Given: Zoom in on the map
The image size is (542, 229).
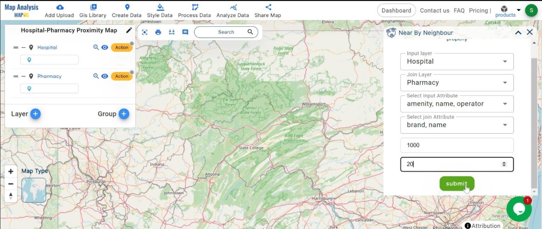Looking at the screenshot, I should [x=11, y=172].
